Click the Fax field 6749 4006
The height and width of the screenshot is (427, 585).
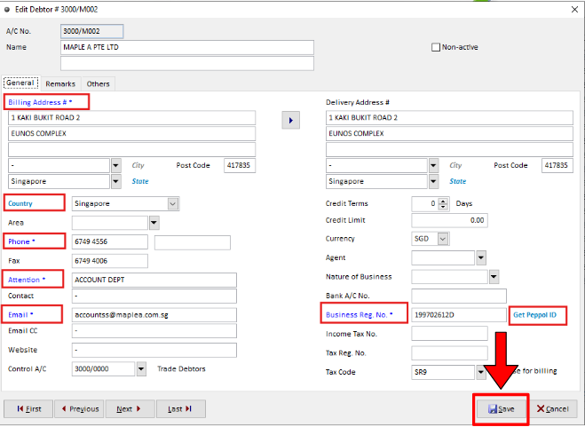(110, 261)
